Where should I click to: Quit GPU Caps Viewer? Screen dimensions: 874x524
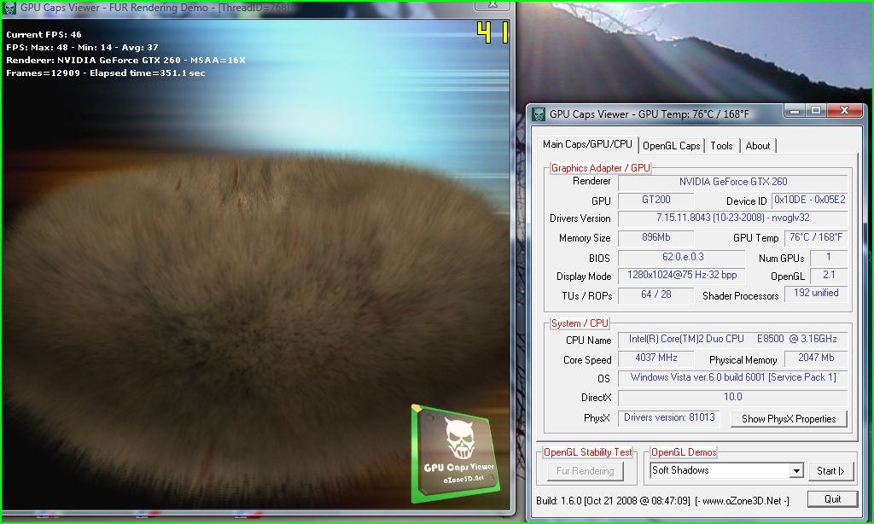tap(832, 499)
